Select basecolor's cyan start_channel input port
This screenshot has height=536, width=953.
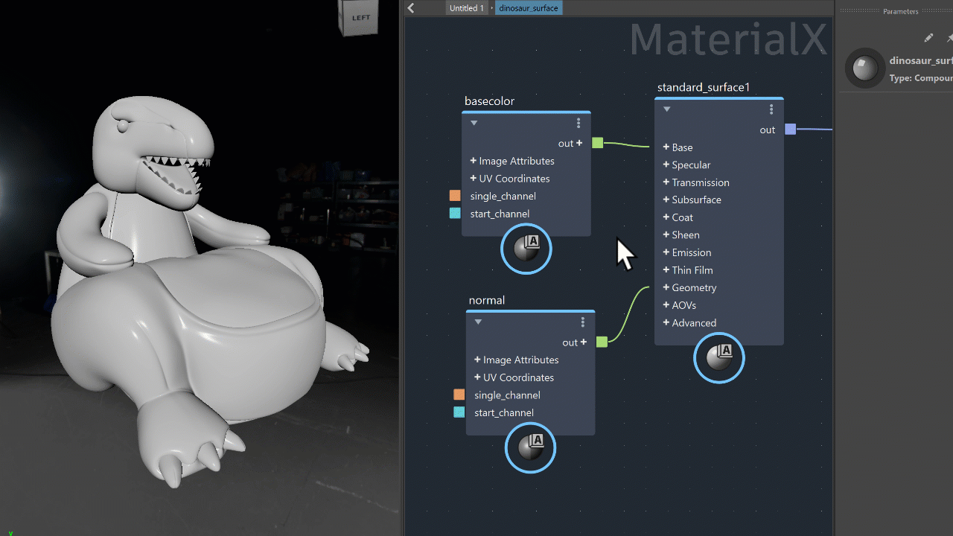(x=455, y=214)
